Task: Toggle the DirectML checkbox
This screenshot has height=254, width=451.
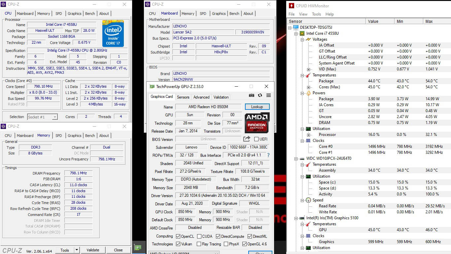Action: [x=249, y=236]
